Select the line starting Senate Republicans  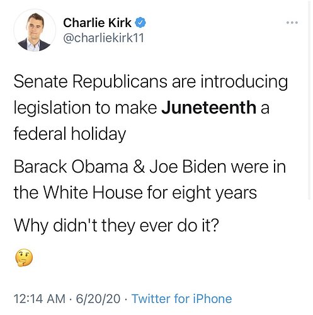[151, 82]
